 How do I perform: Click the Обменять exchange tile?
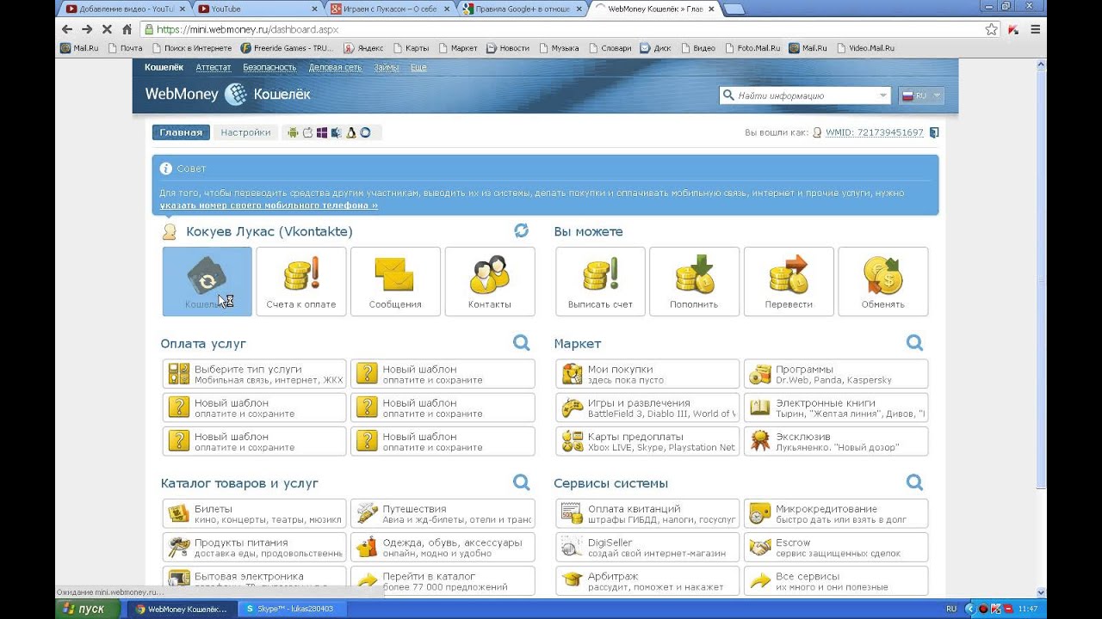pyautogui.click(x=882, y=281)
